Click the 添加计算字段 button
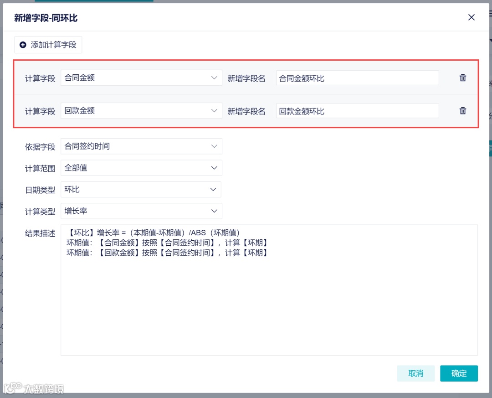This screenshot has width=492, height=398. 48,45
